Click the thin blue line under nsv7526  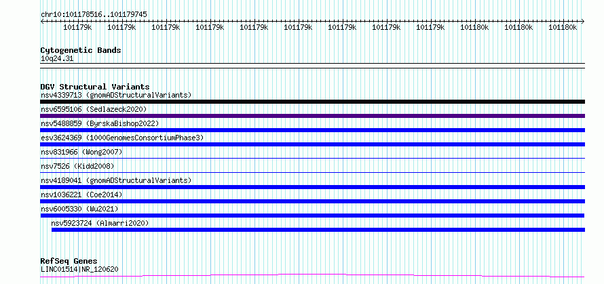(312, 172)
